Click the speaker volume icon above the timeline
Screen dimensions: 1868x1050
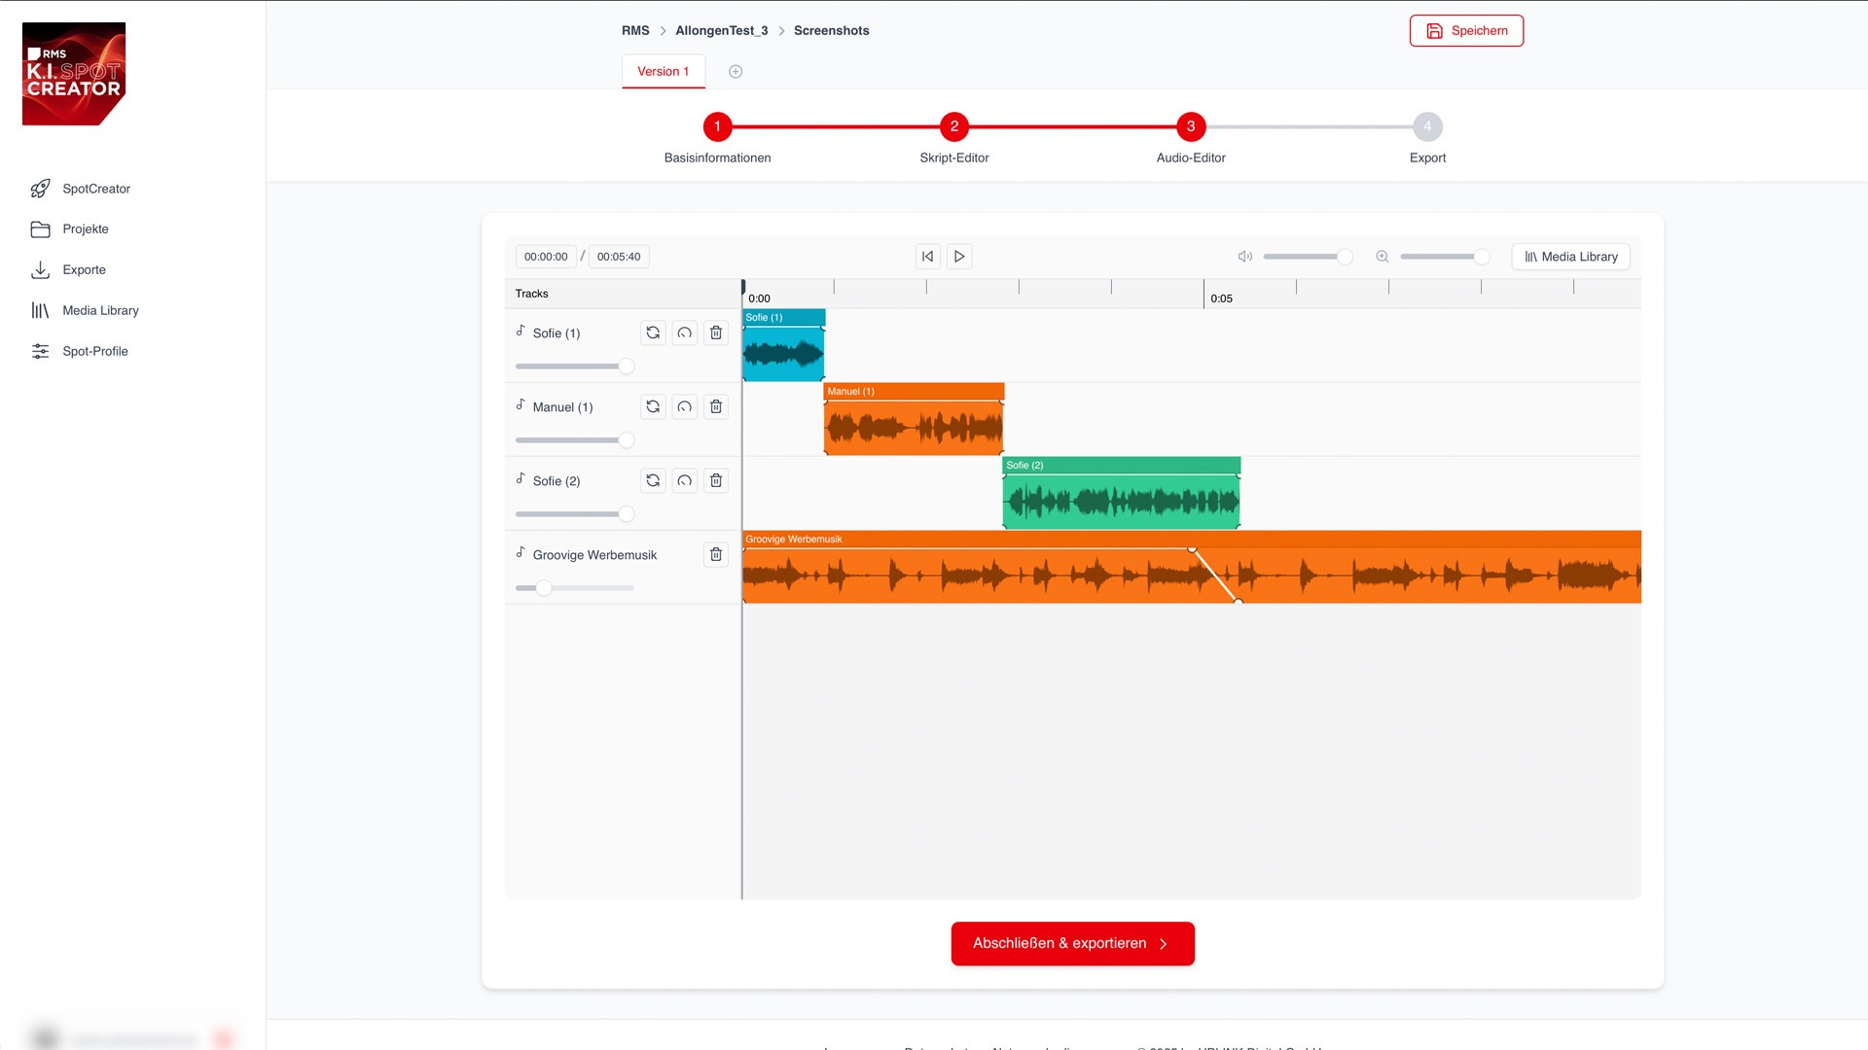1244,257
